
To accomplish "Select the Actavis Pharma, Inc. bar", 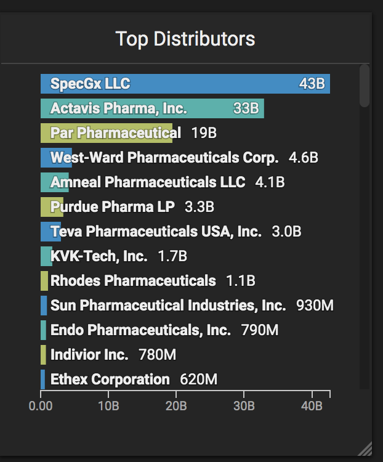I will pyautogui.click(x=152, y=108).
